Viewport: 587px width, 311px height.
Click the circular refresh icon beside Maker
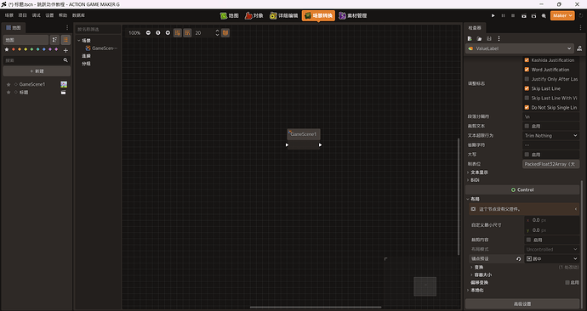[581, 15]
